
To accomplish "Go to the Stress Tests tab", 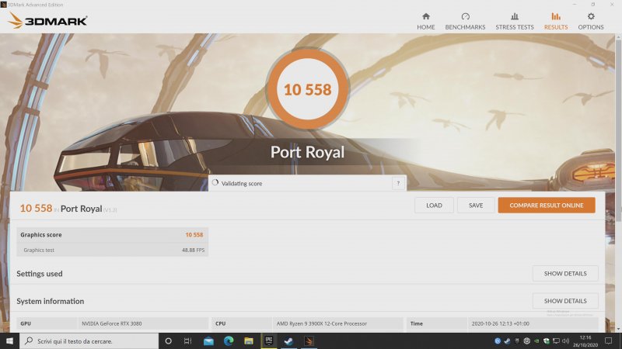I will [515, 21].
